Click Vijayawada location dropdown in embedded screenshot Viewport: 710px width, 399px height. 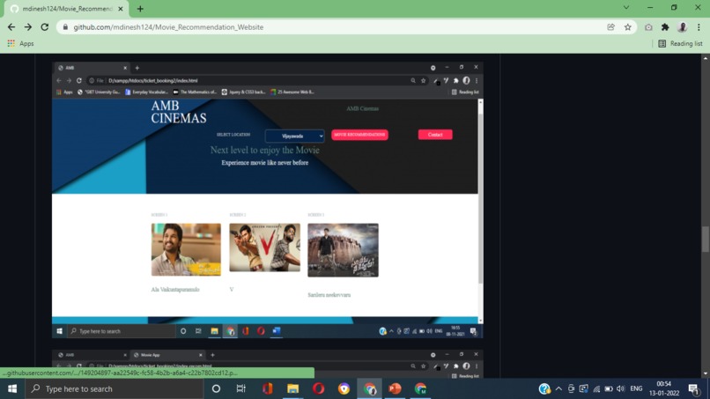point(295,136)
